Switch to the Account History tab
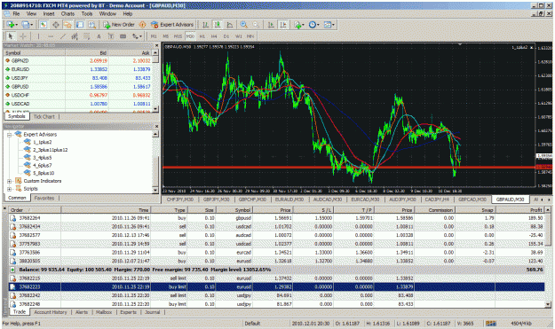This screenshot has height=329, width=555. (x=51, y=312)
